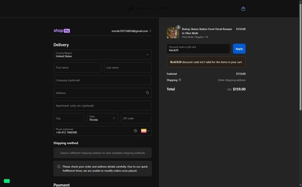Click the Delivery heading
The width and height of the screenshot is (302, 187).
tap(61, 45)
